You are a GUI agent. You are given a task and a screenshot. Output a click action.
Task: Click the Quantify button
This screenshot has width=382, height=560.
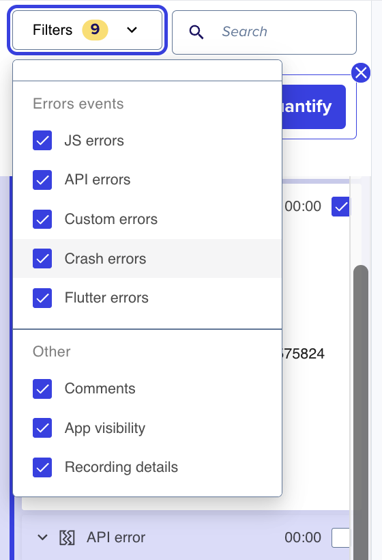[x=314, y=107]
